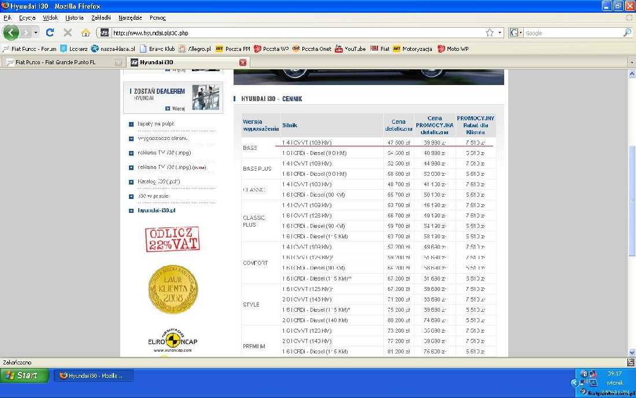Click the Euro NCAP logo

tap(173, 341)
